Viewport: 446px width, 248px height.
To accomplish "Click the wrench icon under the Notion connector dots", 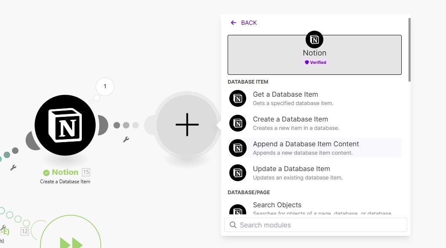I will pos(126,139).
